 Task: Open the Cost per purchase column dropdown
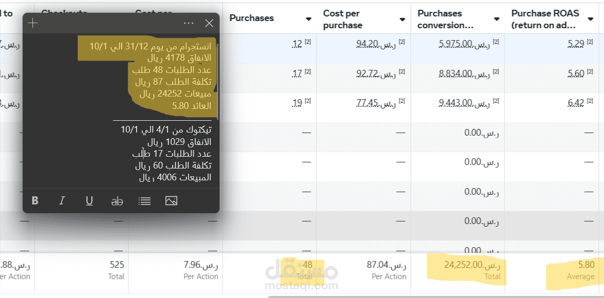tap(402, 20)
